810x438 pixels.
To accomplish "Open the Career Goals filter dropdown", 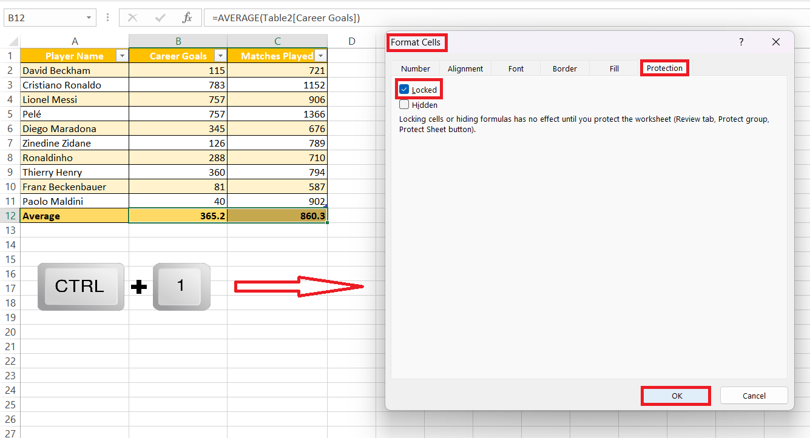I will [x=220, y=56].
